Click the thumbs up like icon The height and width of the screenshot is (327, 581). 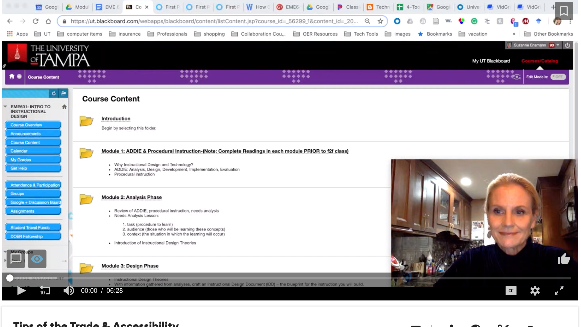pyautogui.click(x=564, y=259)
